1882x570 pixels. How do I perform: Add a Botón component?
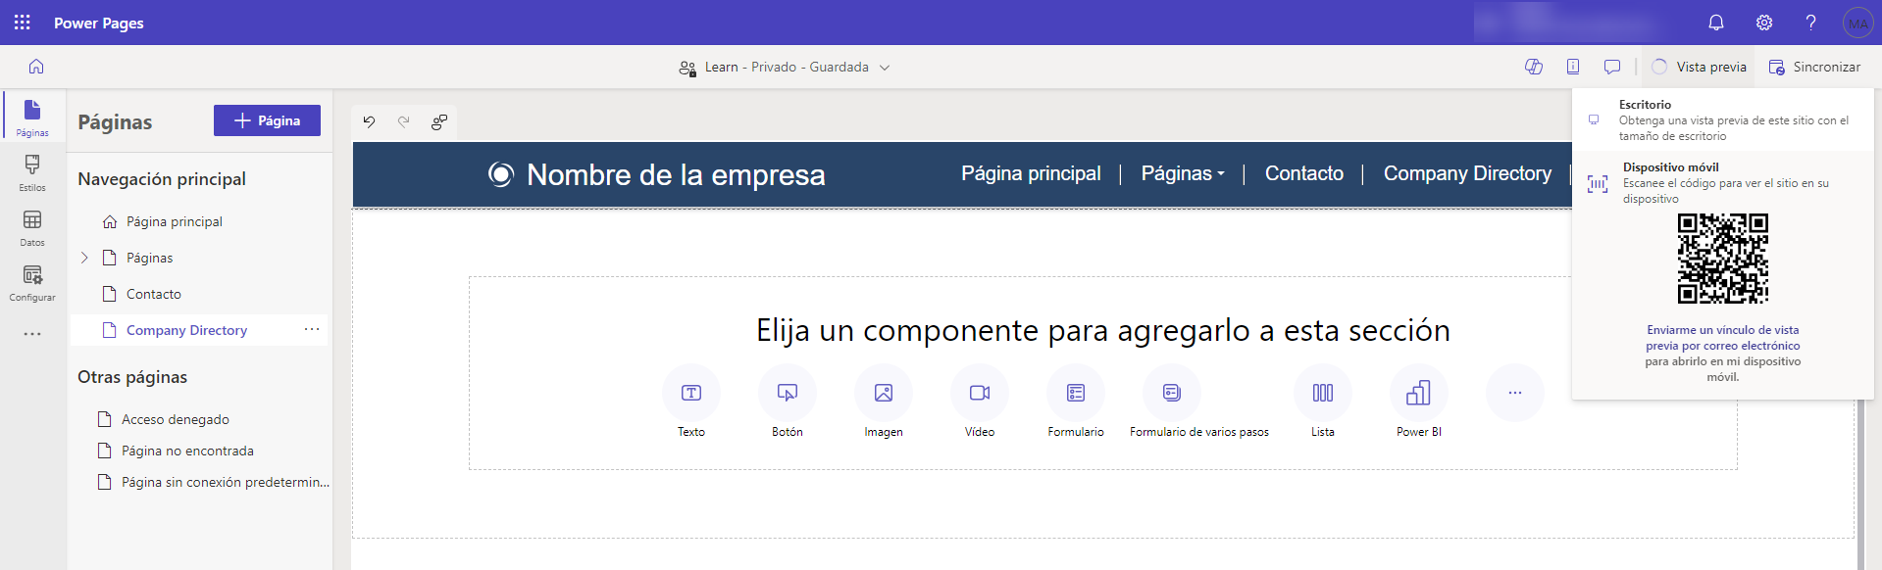[x=788, y=393]
